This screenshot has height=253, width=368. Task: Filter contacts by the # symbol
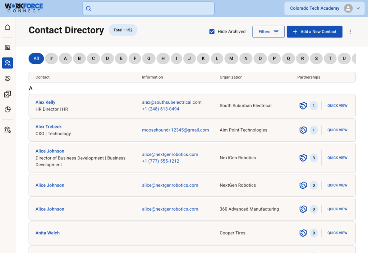[x=51, y=58]
